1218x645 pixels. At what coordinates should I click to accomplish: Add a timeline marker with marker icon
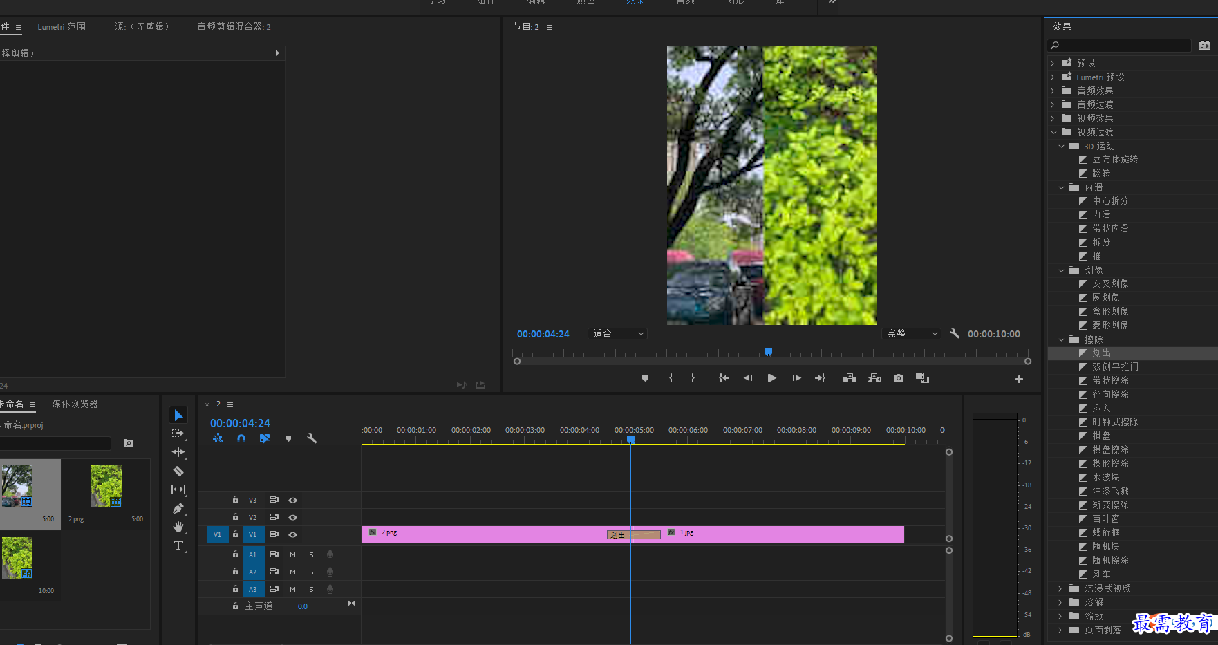click(288, 438)
